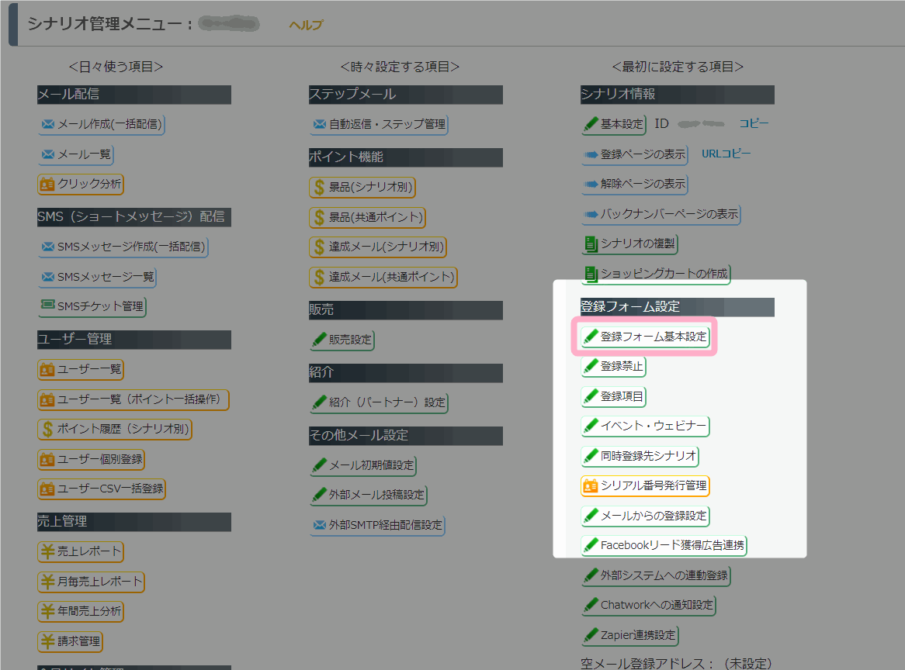Open シリアル番号発行管理

(x=645, y=485)
